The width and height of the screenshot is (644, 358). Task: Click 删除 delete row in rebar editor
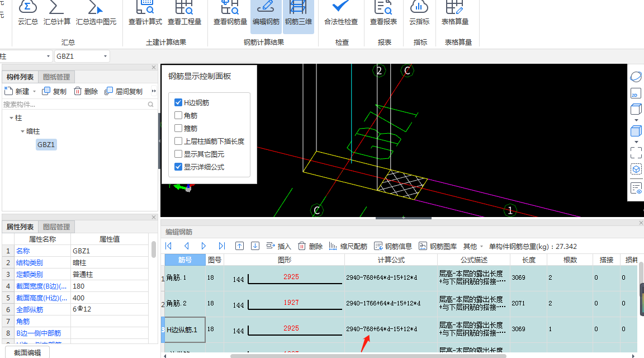pyautogui.click(x=310, y=246)
